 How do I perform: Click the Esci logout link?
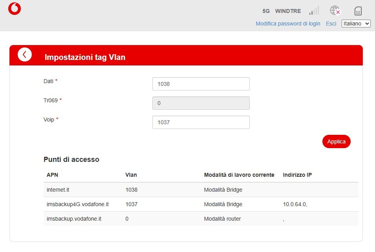331,24
